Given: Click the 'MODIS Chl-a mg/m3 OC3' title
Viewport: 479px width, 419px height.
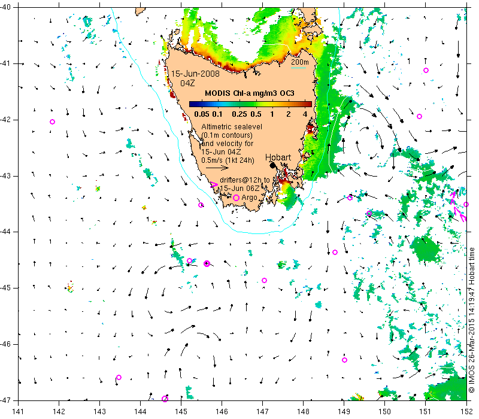Looking at the screenshot, I should tap(250, 93).
